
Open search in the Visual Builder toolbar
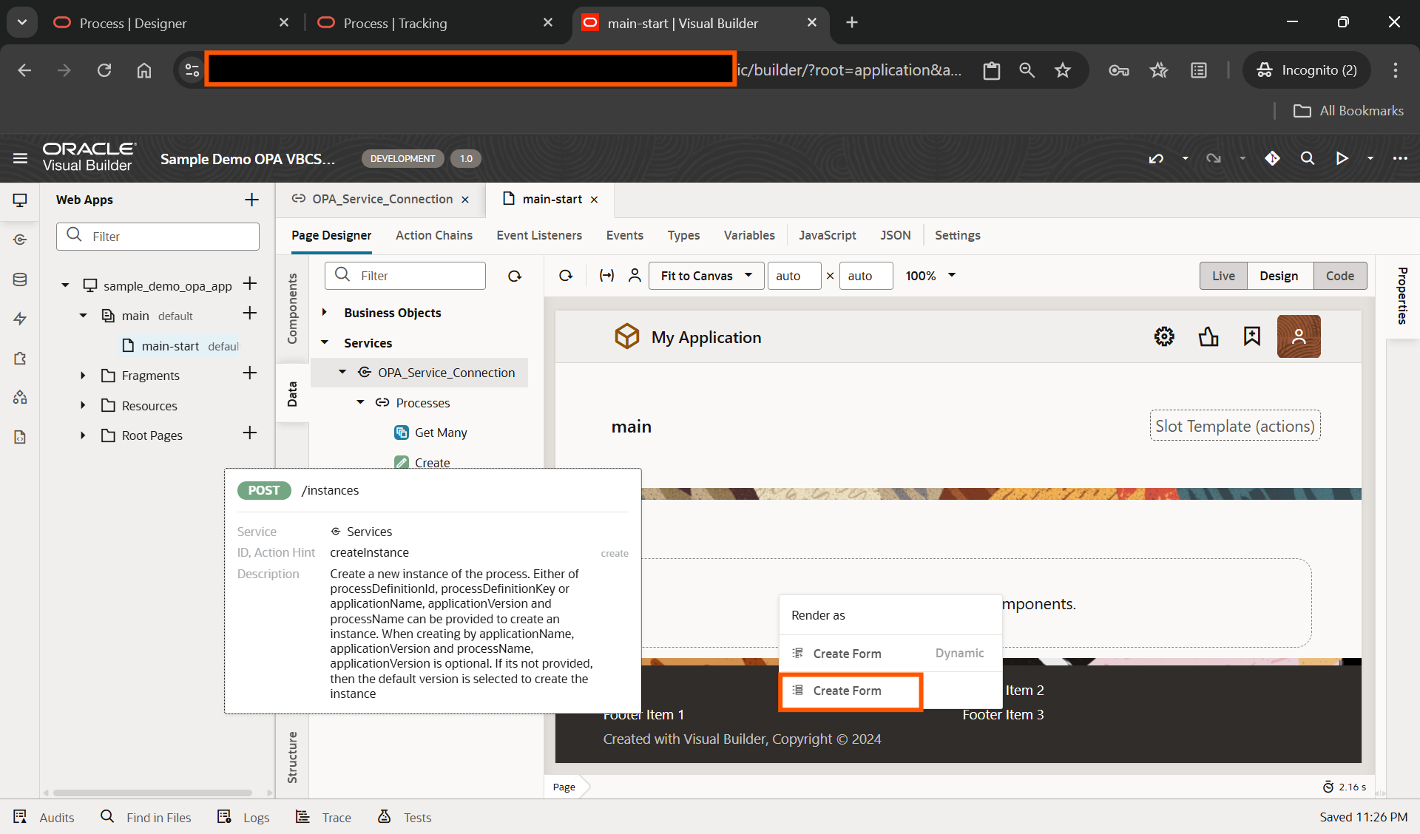pyautogui.click(x=1307, y=158)
